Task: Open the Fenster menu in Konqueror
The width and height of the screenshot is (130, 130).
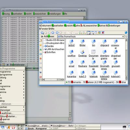Action: click(x=44, y=29)
